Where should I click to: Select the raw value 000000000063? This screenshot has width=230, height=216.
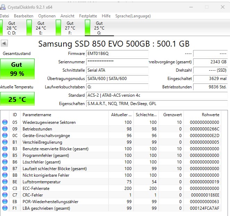pos(205,202)
